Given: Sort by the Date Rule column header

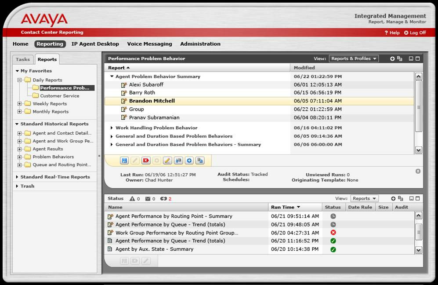Looking at the screenshot, I should 360,207.
